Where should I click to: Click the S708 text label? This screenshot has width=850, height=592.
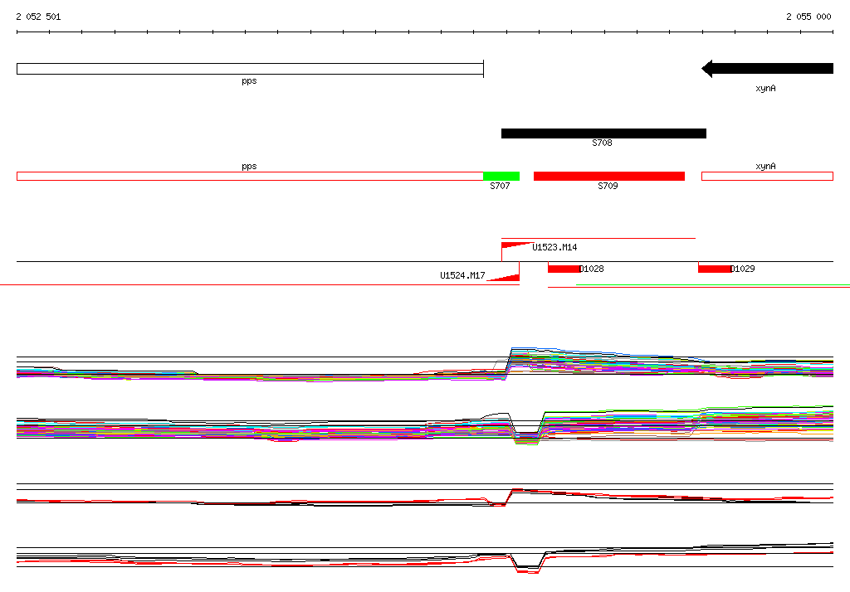click(602, 143)
